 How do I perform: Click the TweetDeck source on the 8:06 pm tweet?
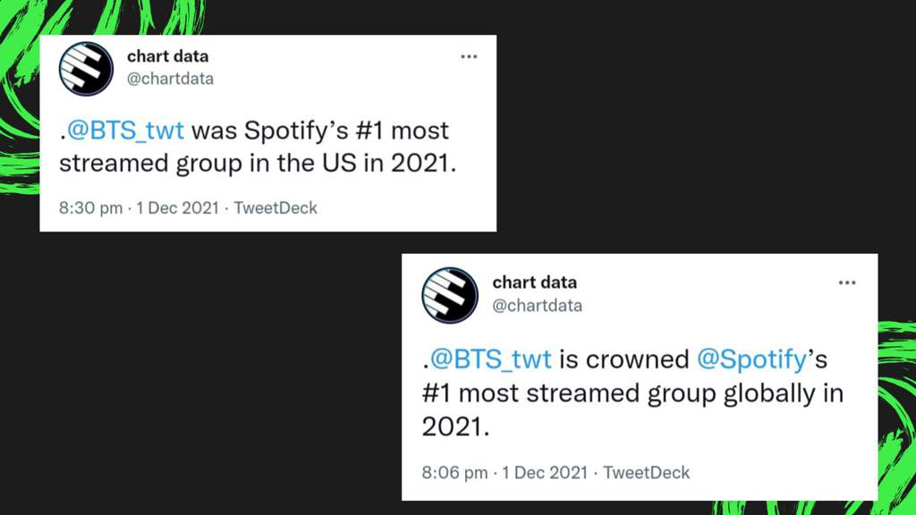click(646, 472)
